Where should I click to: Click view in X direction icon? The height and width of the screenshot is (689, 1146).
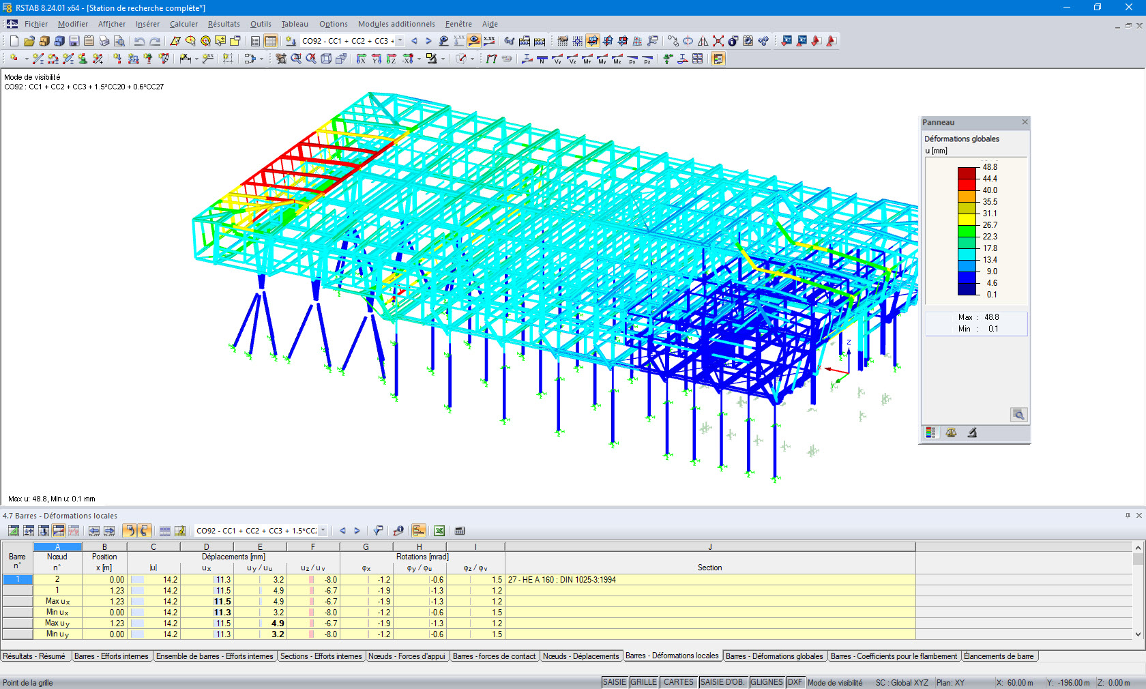pos(362,59)
